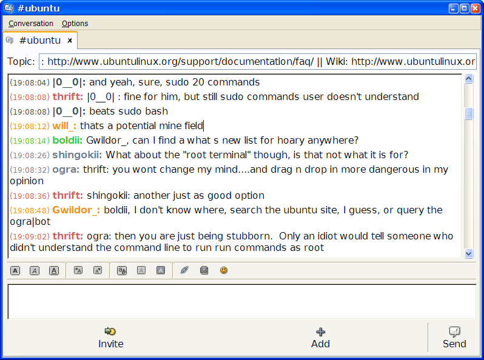Click the chat scrollbar down arrow
Viewport: 484px width, 360px height.
[x=468, y=253]
